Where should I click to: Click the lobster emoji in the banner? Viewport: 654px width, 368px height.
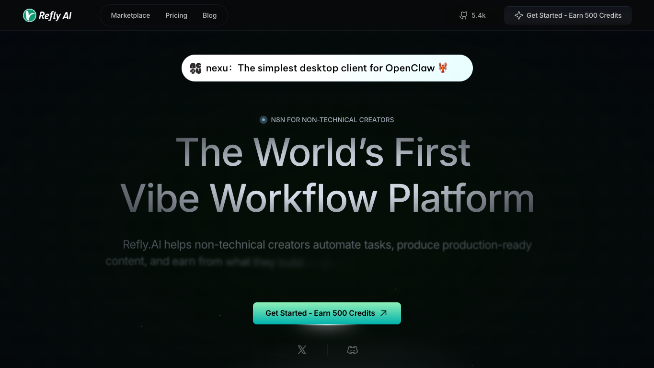[443, 68]
